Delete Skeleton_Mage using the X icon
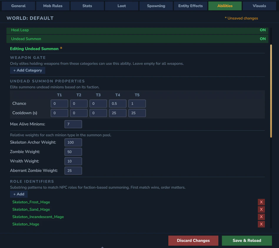279x248 pixels. 261,224
